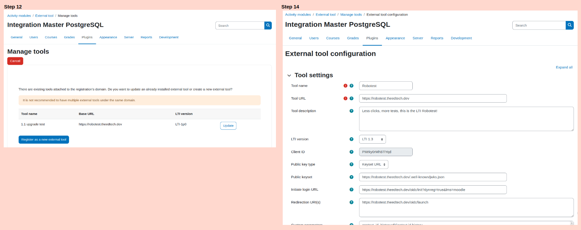
Task: Open Appearance tab in Step 12
Action: [x=108, y=37]
